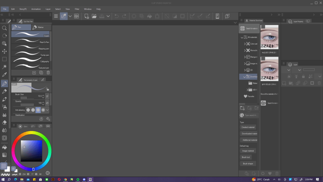Select the no anti-aliasing option
Viewport: 323px width, 182px height.
[x=28, y=110]
